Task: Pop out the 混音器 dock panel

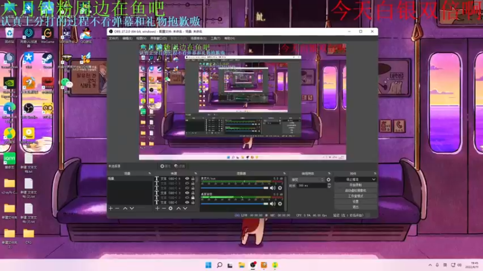Action: (284, 173)
